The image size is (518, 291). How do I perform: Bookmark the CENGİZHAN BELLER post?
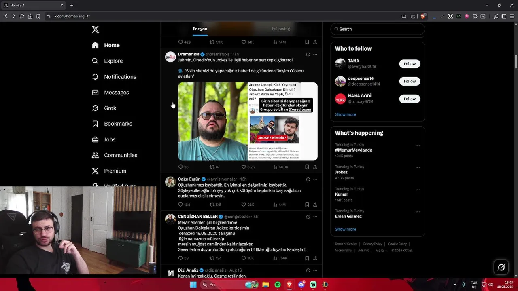pos(307,258)
